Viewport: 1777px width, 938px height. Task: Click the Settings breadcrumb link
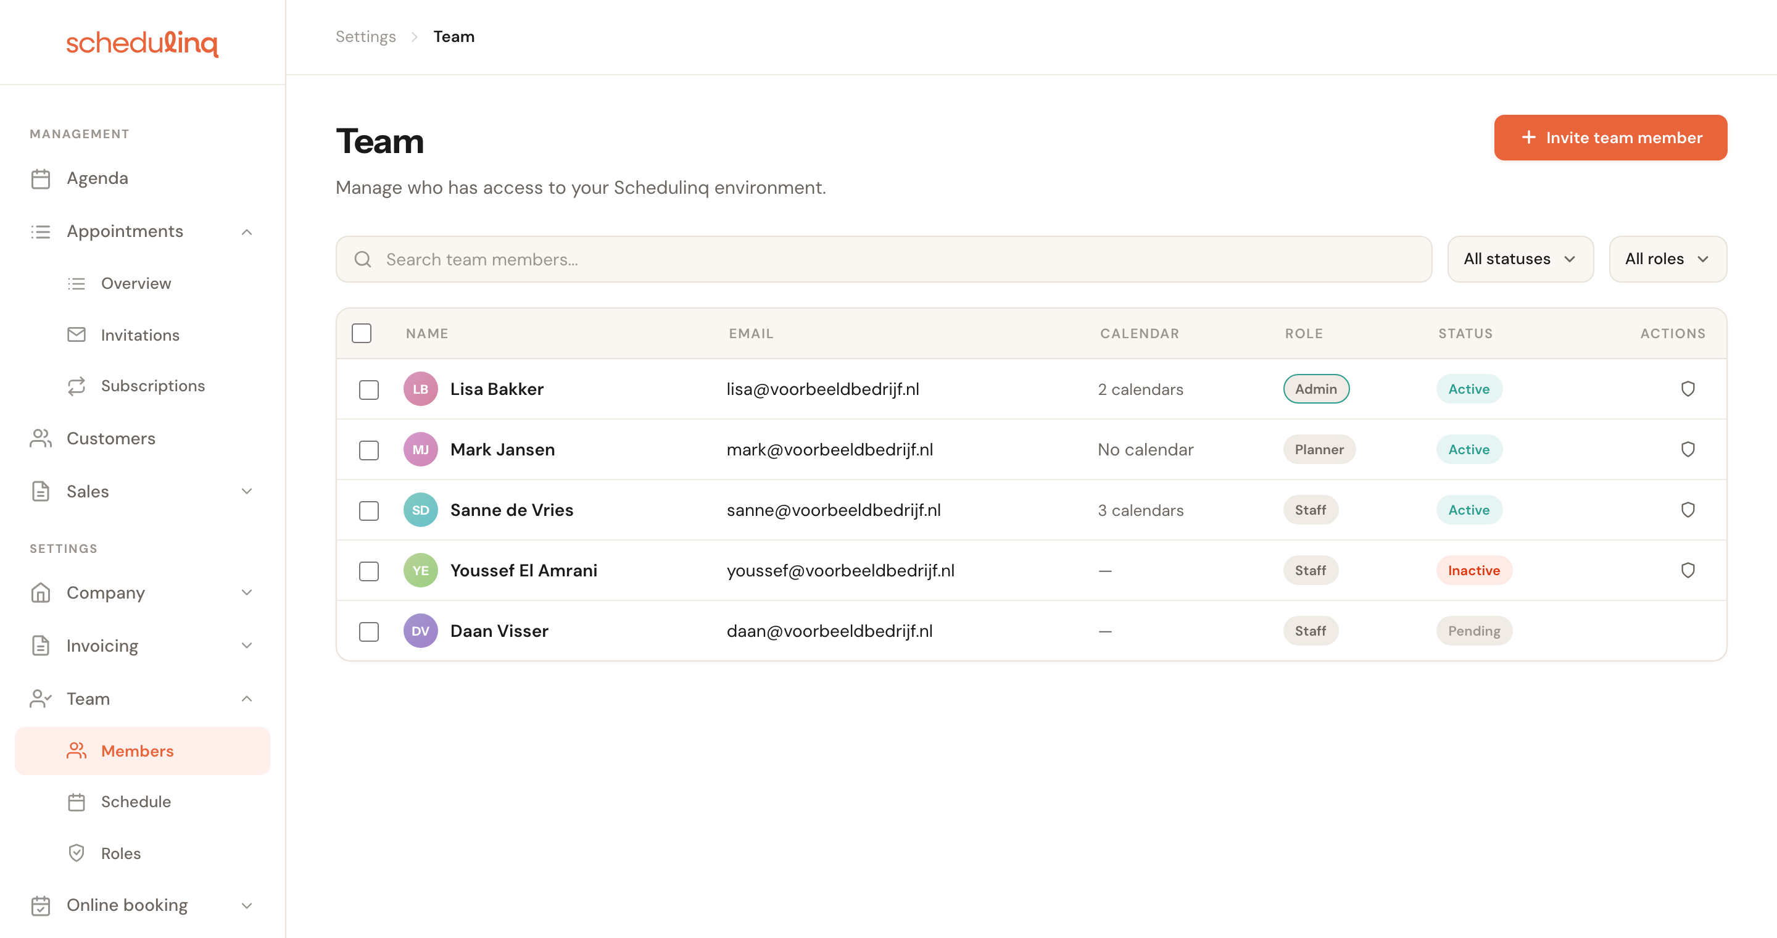tap(366, 36)
